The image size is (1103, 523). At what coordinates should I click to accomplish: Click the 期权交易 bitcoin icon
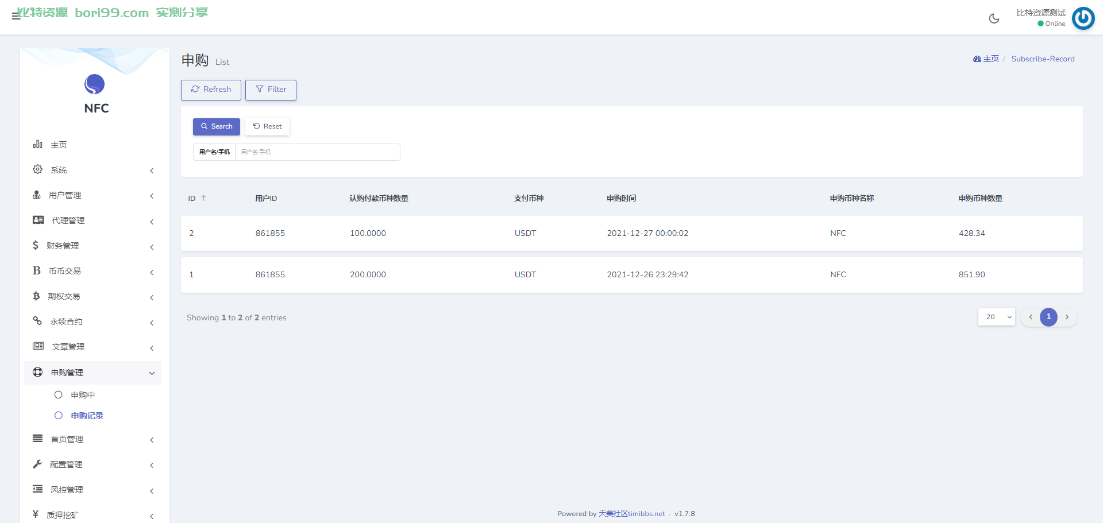(x=36, y=296)
